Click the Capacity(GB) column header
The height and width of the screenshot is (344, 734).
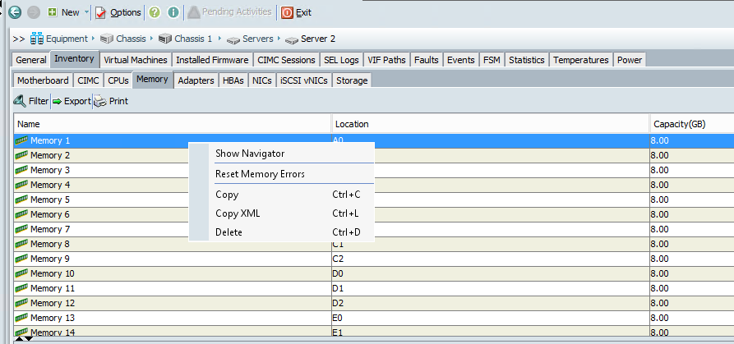679,124
